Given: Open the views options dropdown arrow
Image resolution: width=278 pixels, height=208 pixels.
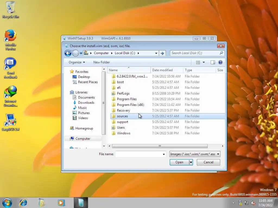Looking at the screenshot, I should pos(204,62).
